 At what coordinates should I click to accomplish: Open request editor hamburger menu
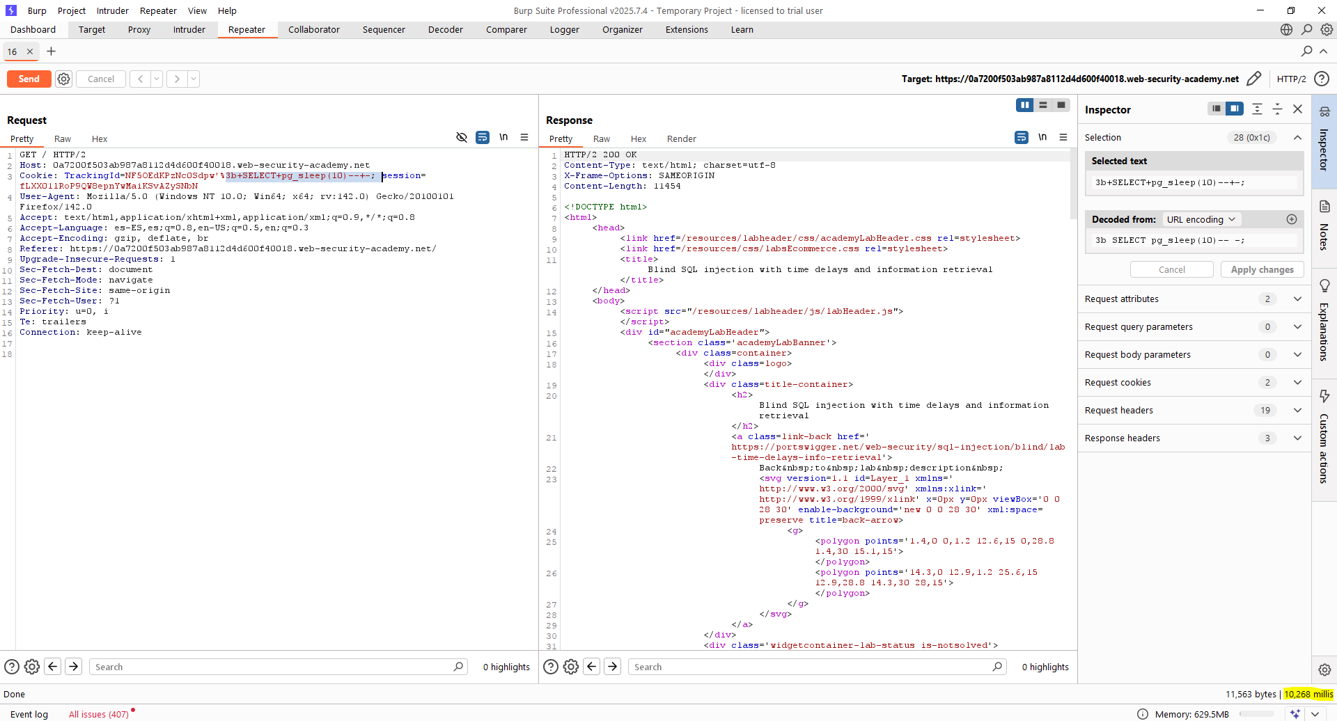coord(524,138)
